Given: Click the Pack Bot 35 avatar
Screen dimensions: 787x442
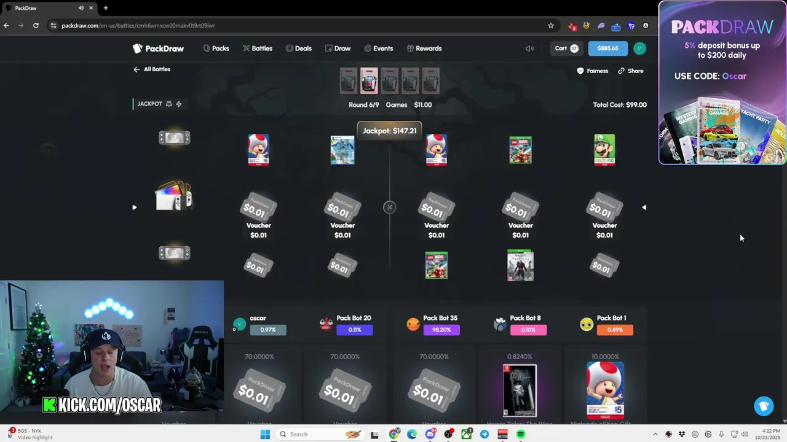Looking at the screenshot, I should (x=413, y=324).
